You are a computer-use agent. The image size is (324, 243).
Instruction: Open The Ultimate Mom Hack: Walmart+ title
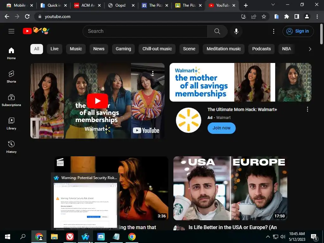pyautogui.click(x=242, y=109)
